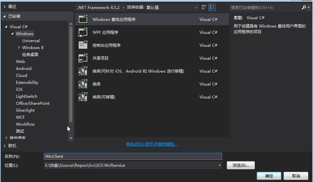Select the Windows 窗体应用程序 template icon
The height and width of the screenshot is (182, 313).
83,19
